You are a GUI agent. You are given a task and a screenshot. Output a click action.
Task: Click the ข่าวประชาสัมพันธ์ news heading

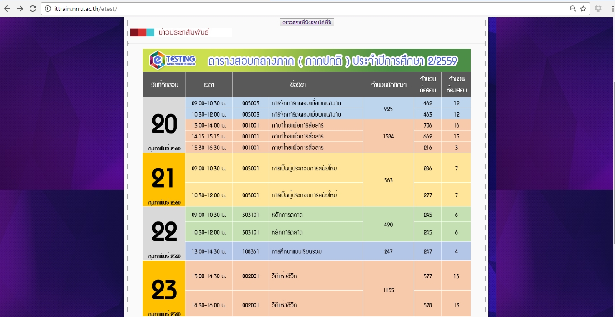click(x=183, y=32)
